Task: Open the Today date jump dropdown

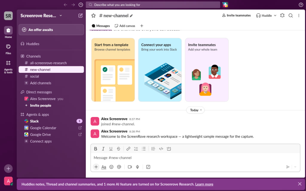Action: (x=195, y=110)
